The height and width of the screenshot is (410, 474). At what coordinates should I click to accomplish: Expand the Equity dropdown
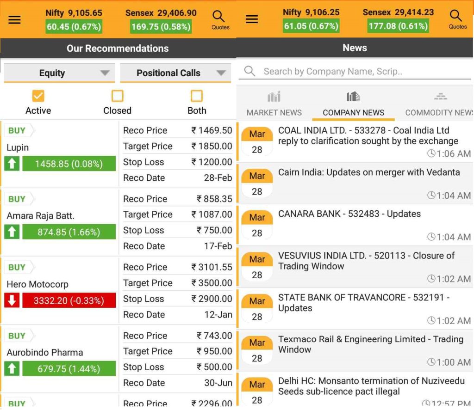click(x=59, y=73)
